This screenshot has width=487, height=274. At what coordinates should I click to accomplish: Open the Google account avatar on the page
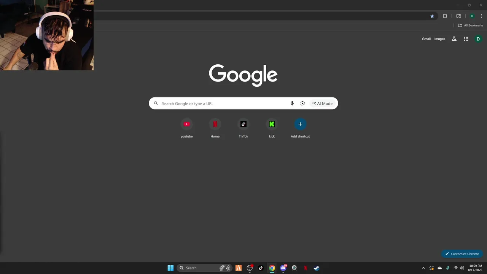click(478, 39)
